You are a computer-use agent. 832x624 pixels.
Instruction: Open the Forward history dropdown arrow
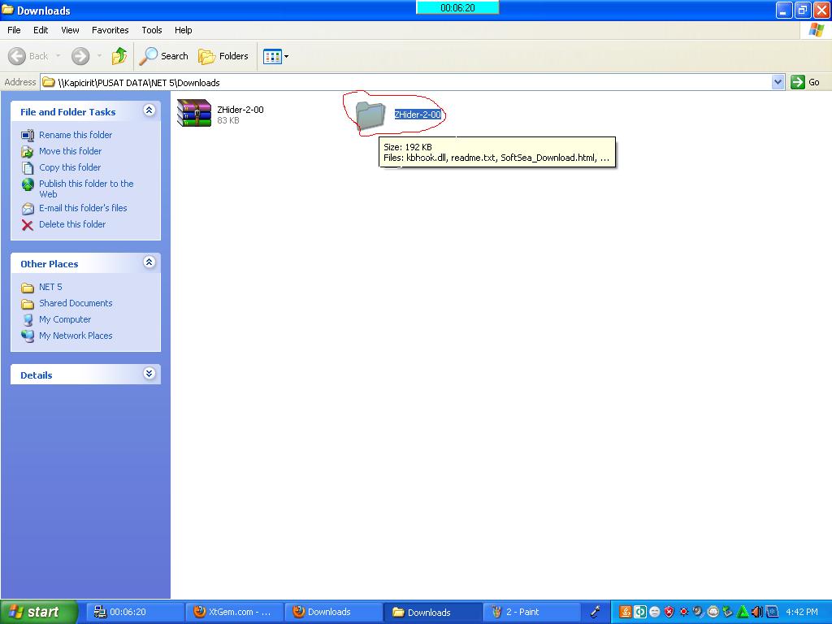click(99, 56)
